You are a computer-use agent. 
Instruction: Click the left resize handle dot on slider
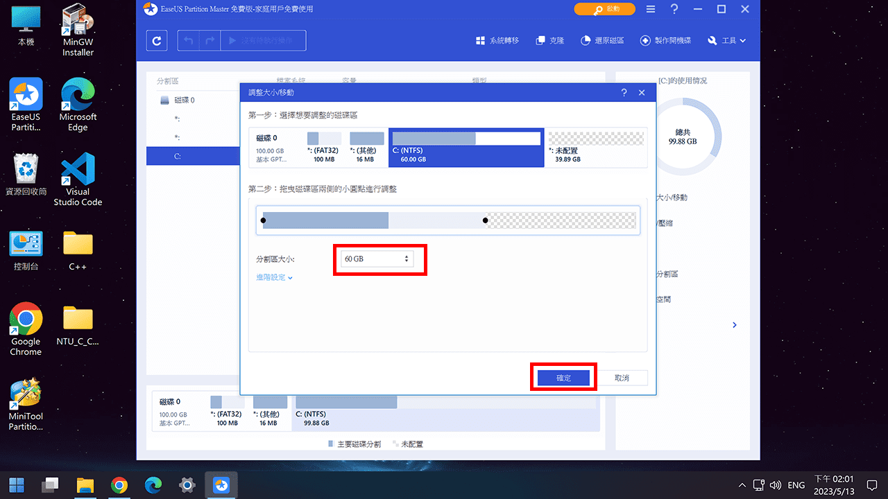click(263, 221)
